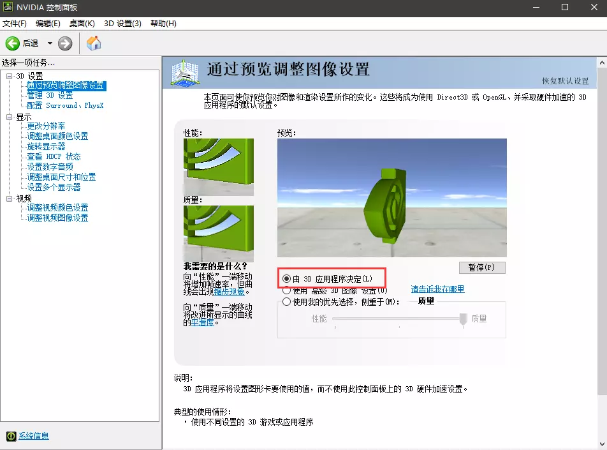Click the 典型的使用情形: label
Image resolution: width=607 pixels, height=450 pixels.
[x=203, y=412]
